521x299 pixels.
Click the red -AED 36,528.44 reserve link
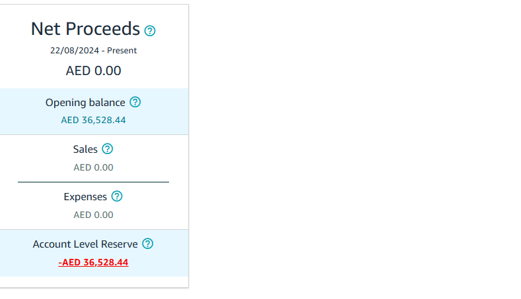(93, 262)
